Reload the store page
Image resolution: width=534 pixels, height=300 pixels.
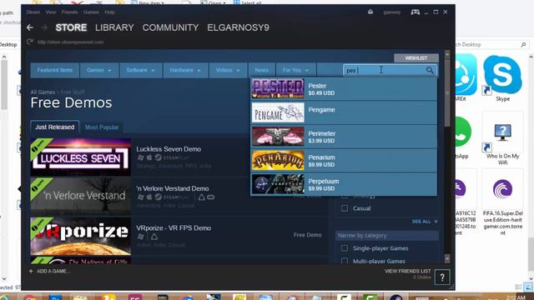click(30, 42)
